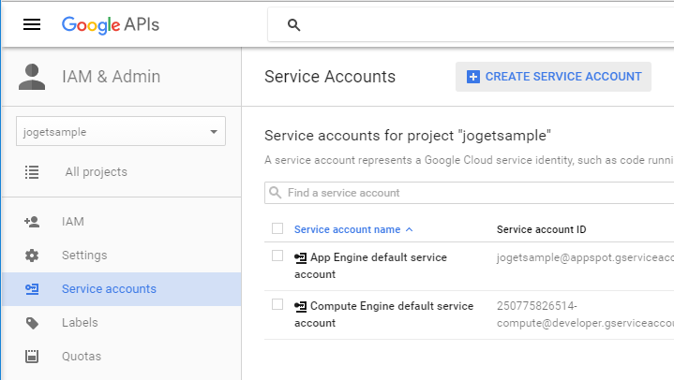
Task: Click the Create Service Account button
Action: pos(553,77)
